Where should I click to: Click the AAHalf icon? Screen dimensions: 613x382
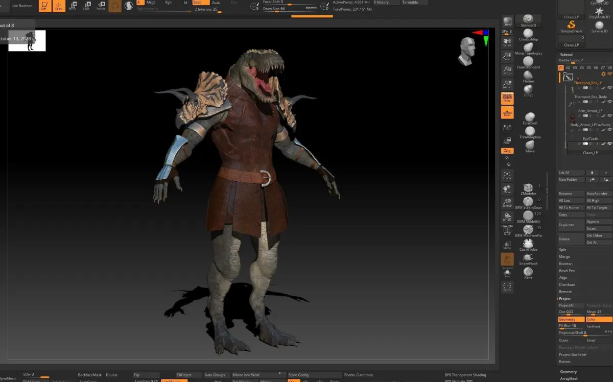tap(507, 84)
